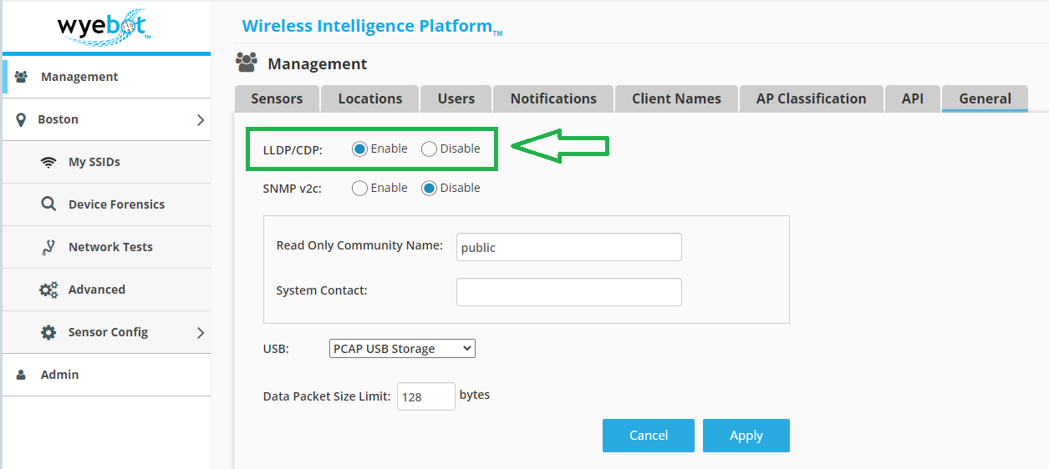The width and height of the screenshot is (1049, 469).
Task: Click Wireless Intelligence Platform title
Action: (x=372, y=26)
